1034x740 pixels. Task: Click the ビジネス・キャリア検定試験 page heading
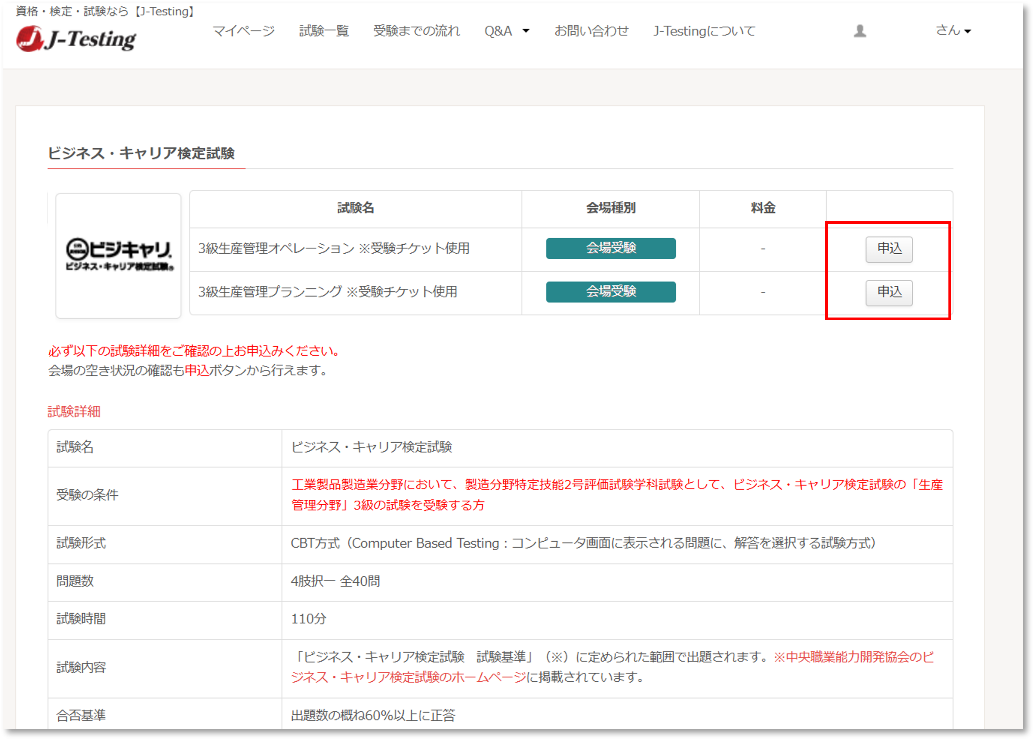point(141,153)
